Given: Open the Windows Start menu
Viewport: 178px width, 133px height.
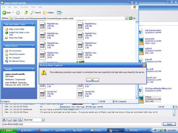Looking at the screenshot, I should click(8, 130).
